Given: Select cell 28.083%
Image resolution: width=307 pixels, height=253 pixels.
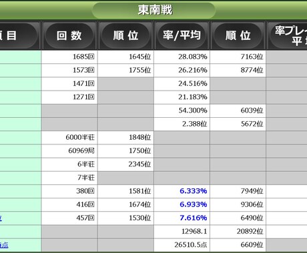Looking at the screenshot, I should [x=182, y=57].
